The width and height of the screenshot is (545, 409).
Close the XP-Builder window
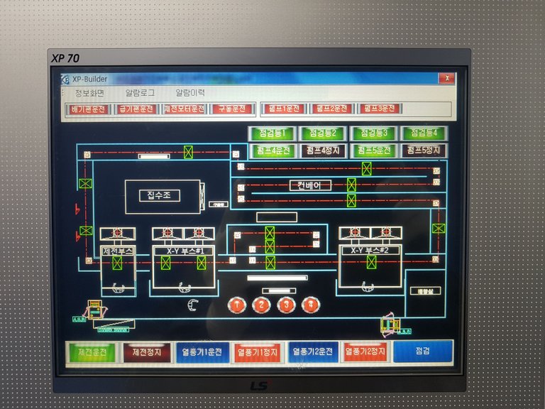[446, 78]
